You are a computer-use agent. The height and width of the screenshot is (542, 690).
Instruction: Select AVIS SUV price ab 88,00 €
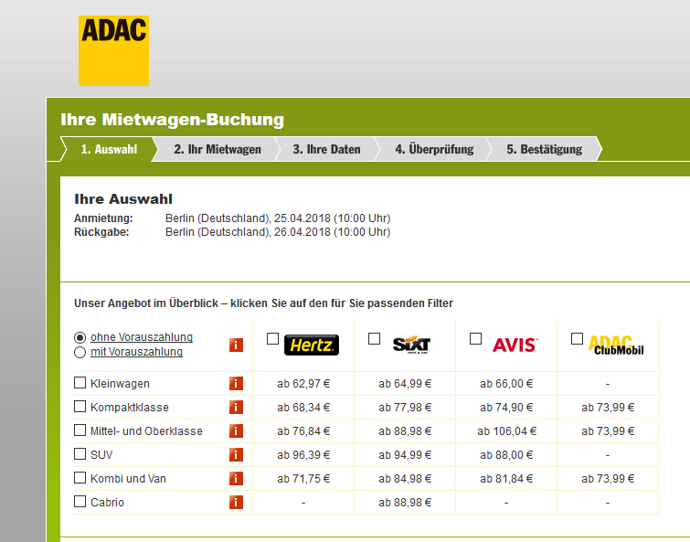(506, 455)
